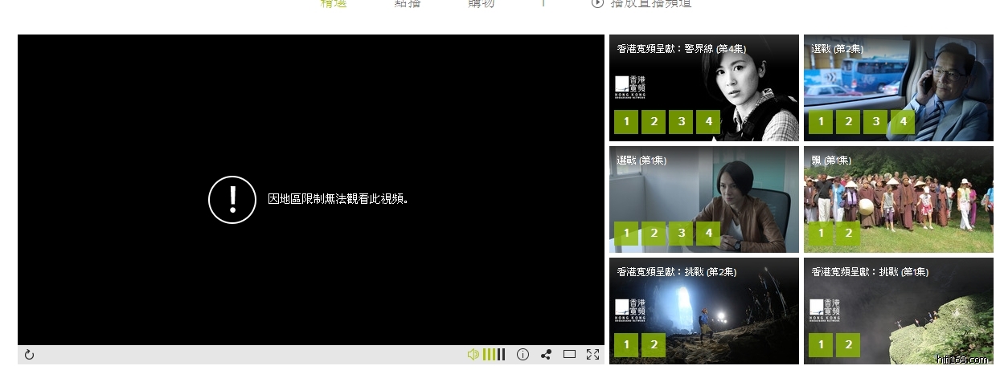Click the play live channel link

[641, 3]
